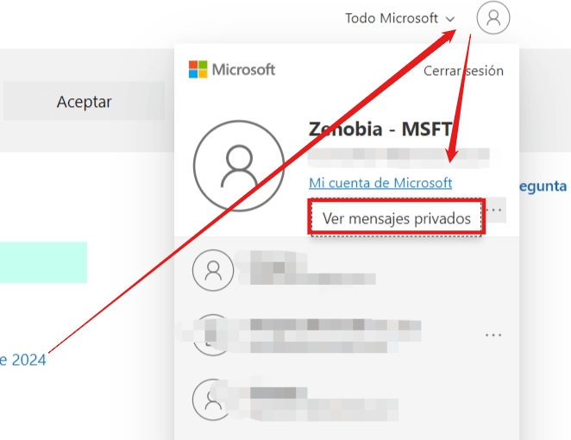Viewport: 571px width, 440px height.
Task: Open the three-dots options for the second saved account
Action: pyautogui.click(x=493, y=335)
